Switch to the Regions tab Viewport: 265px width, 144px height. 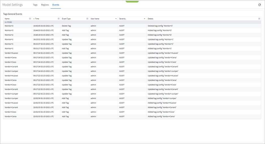[x=45, y=5]
